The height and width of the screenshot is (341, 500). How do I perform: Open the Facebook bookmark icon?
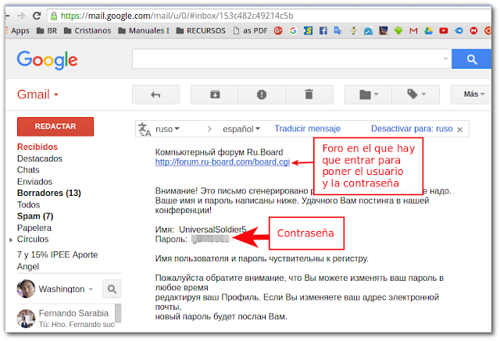coord(323,30)
